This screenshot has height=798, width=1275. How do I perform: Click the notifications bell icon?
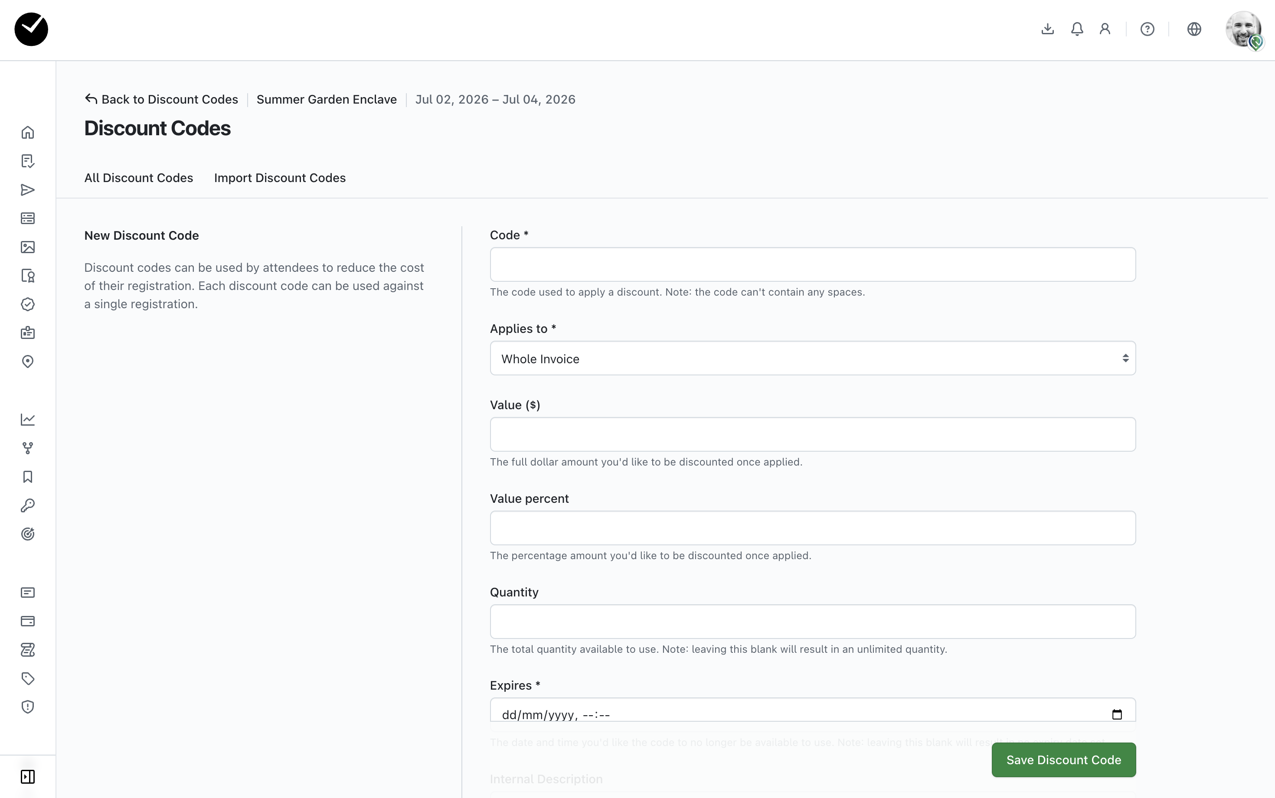click(x=1077, y=29)
